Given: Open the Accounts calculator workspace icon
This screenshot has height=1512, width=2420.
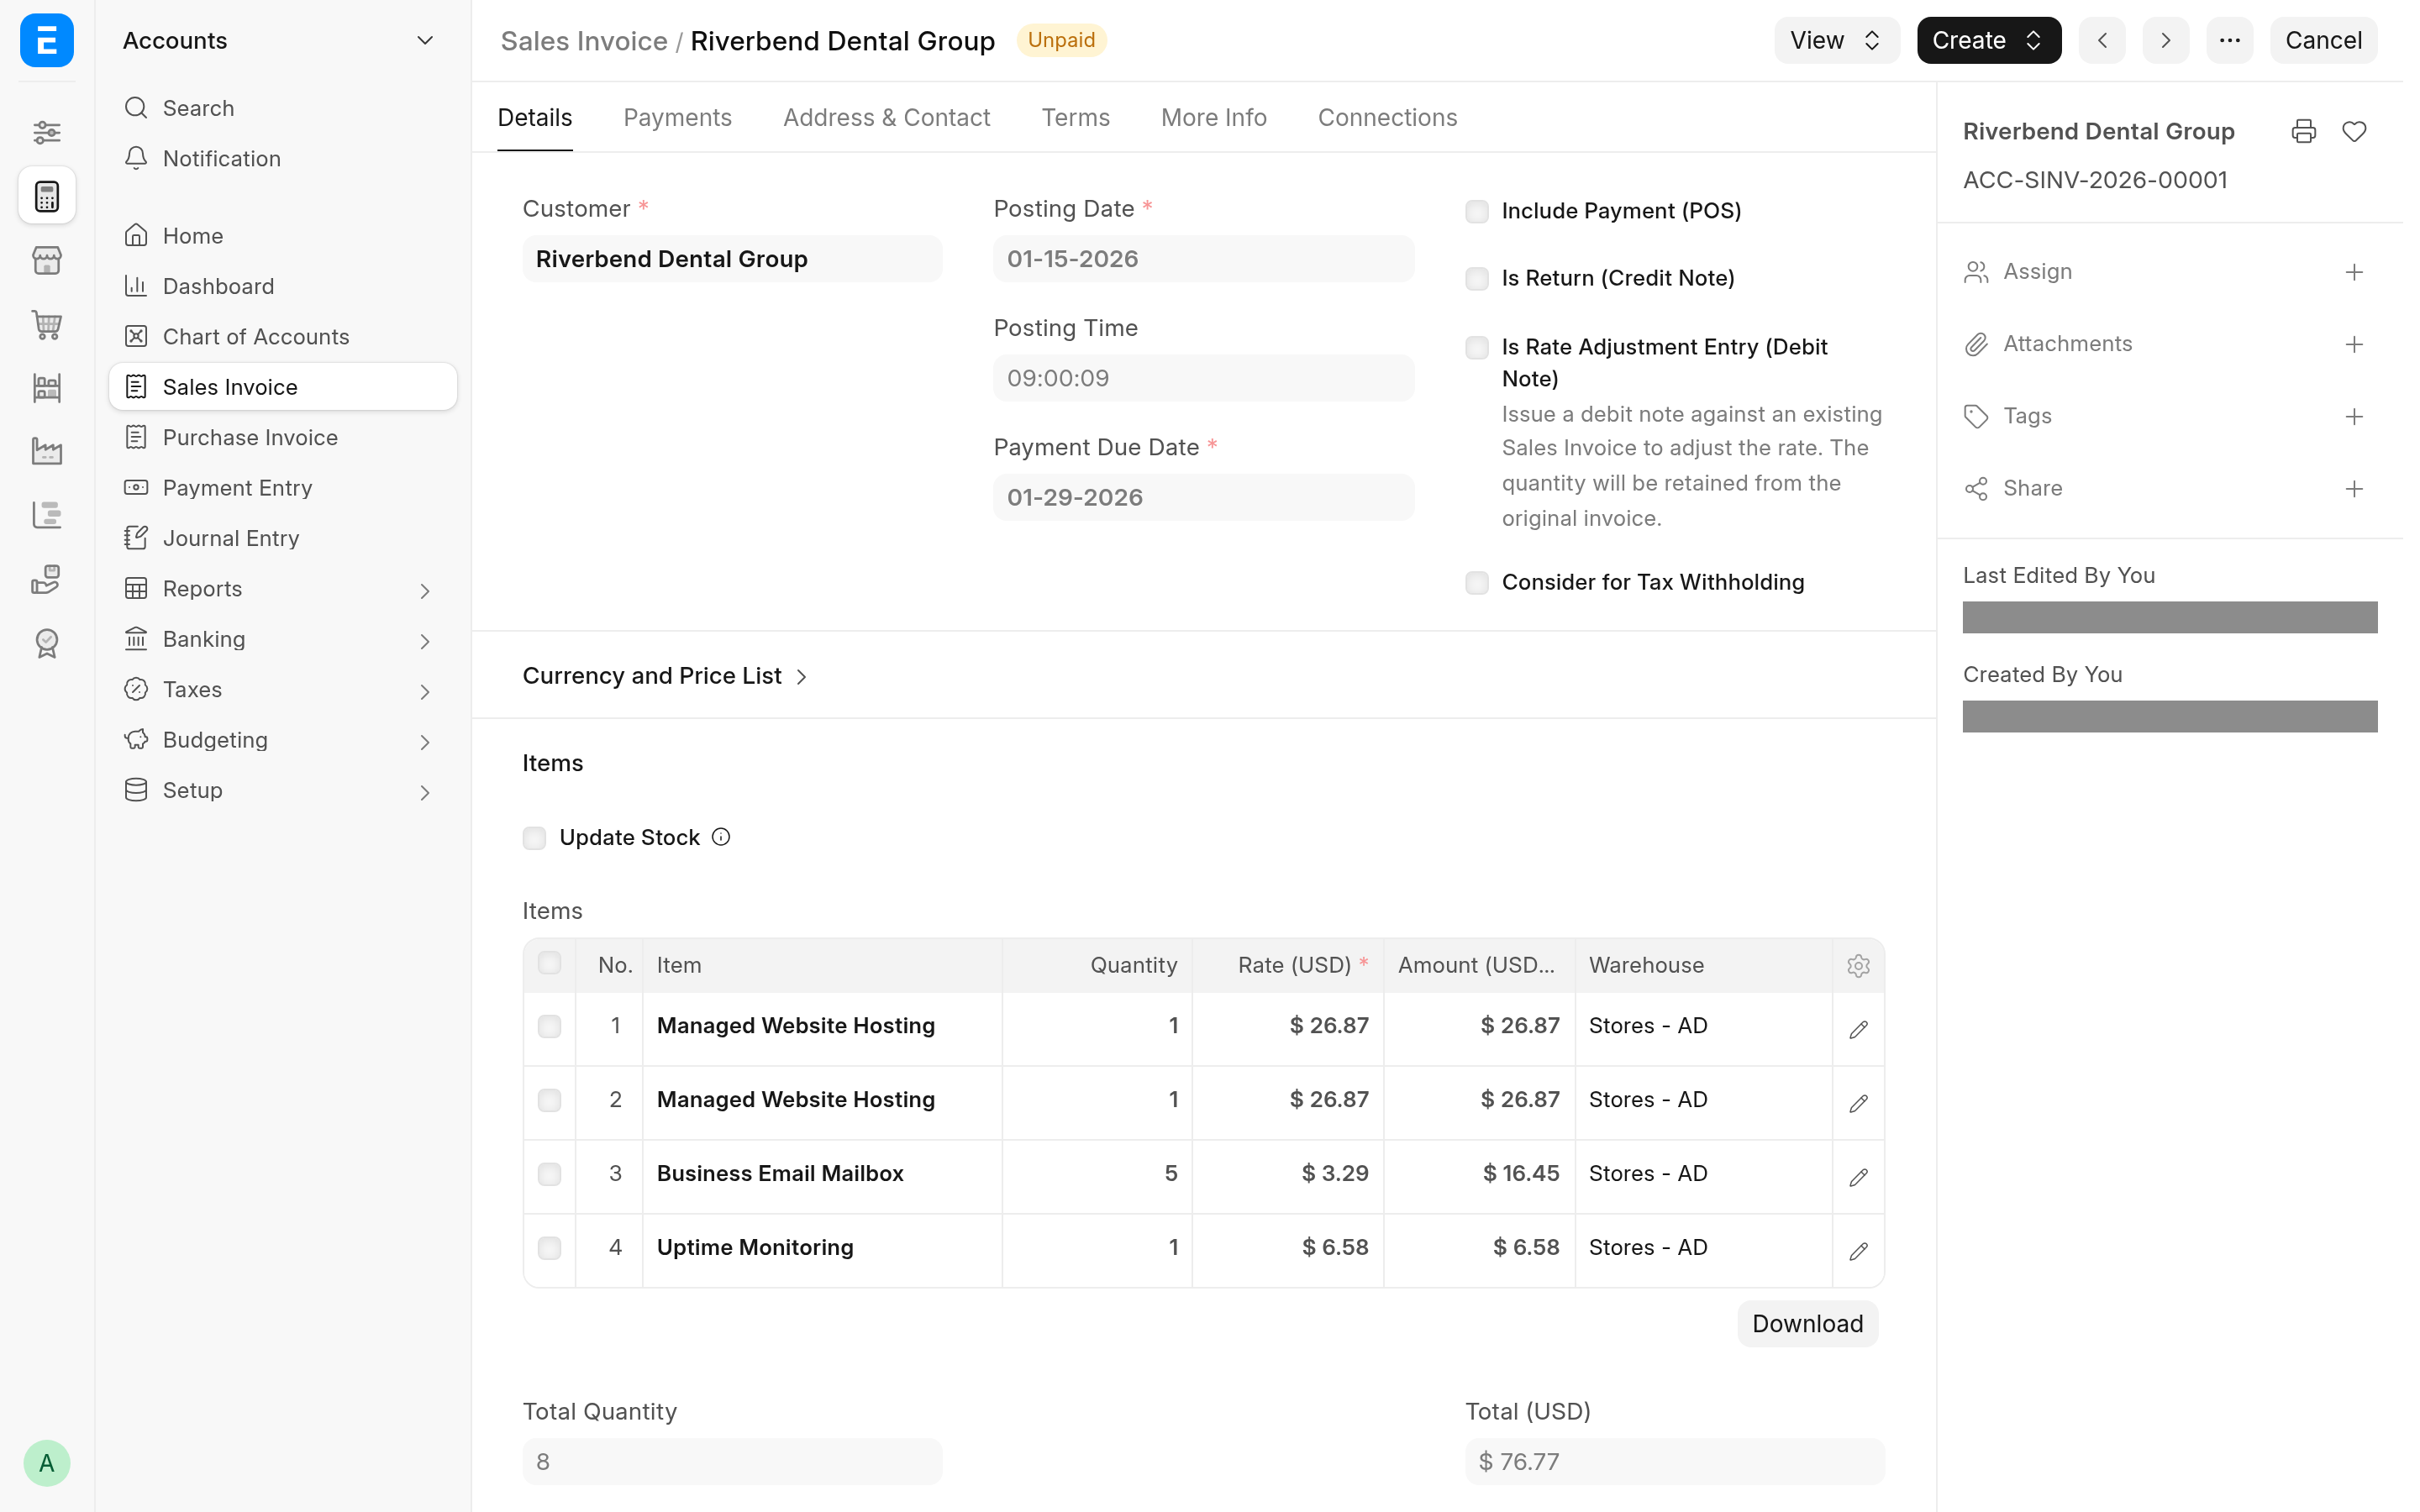Looking at the screenshot, I should [47, 195].
